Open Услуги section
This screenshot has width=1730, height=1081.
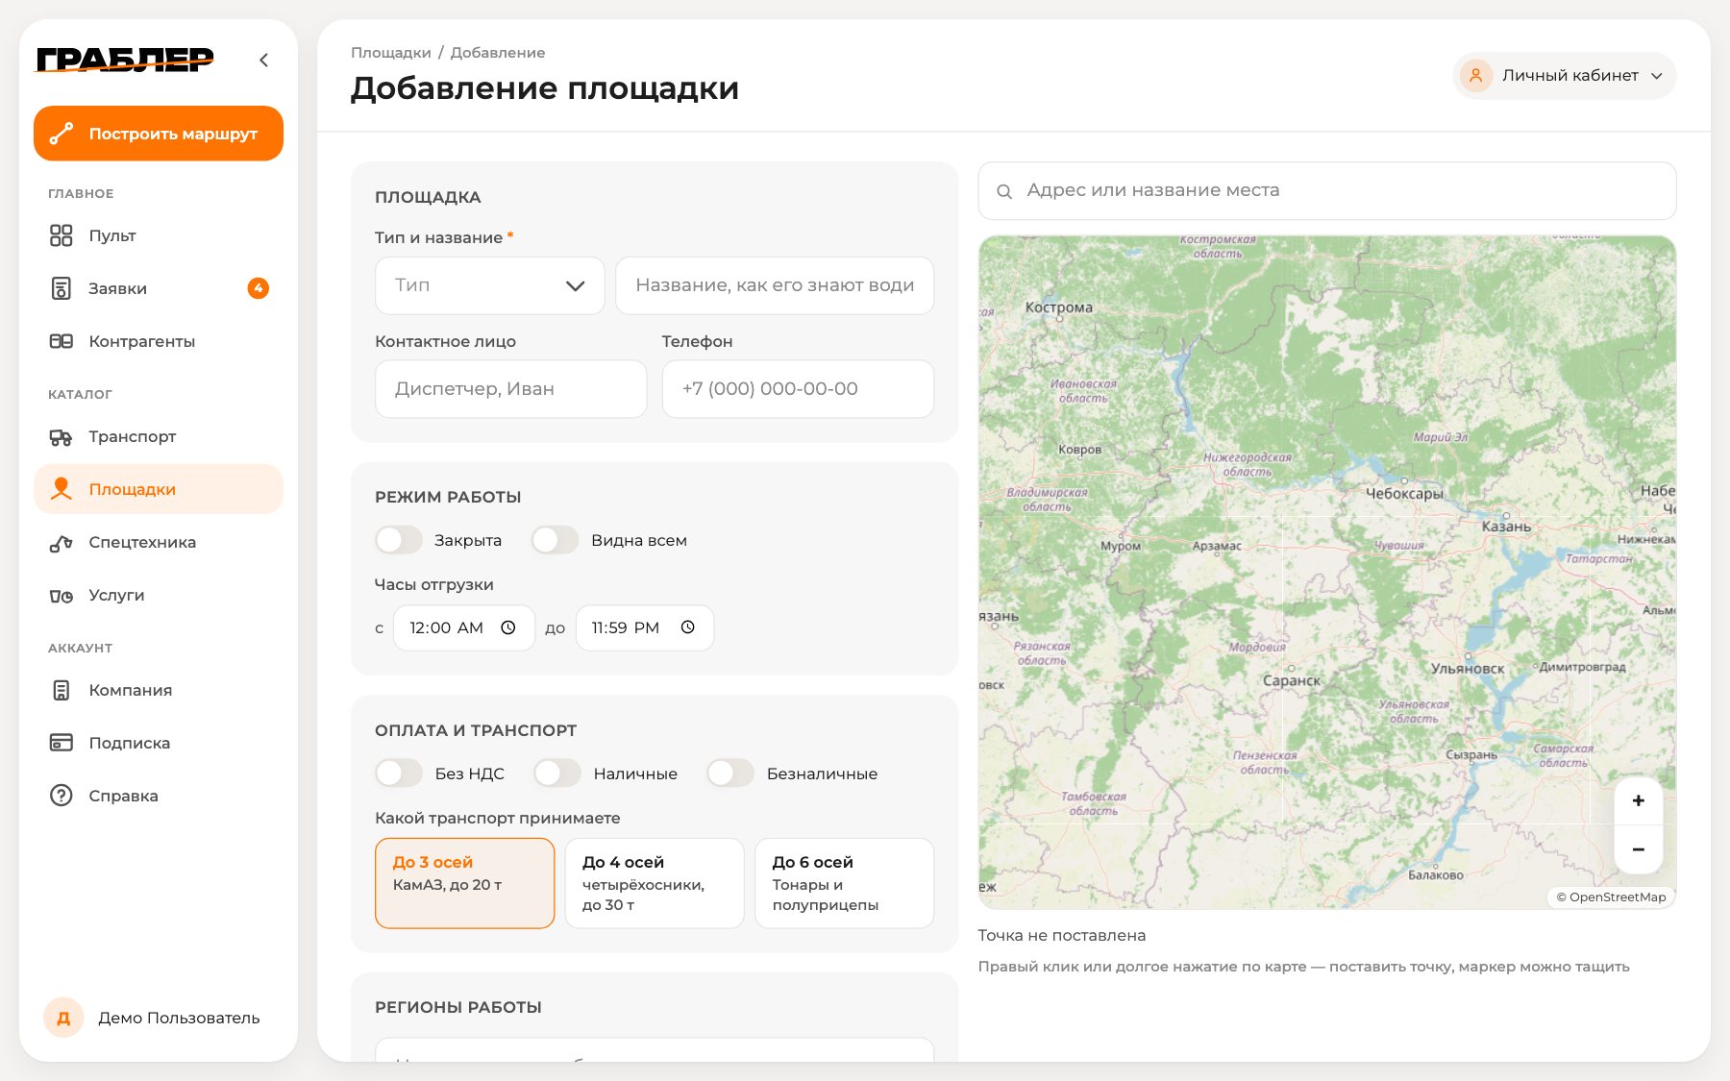coord(159,596)
